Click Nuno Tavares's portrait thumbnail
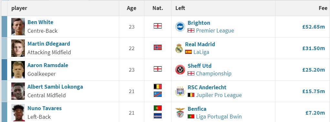The image size is (330, 122). [x=18, y=113]
